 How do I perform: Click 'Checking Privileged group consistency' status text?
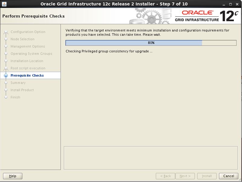[x=109, y=51]
